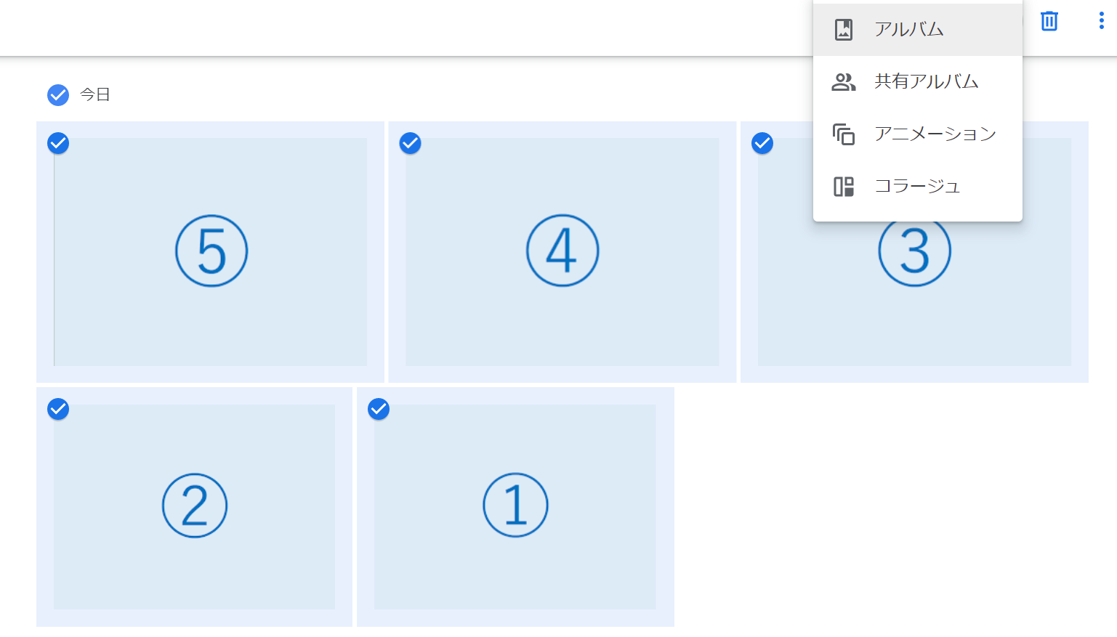Deselect the photo numbered 2
The height and width of the screenshot is (637, 1117).
tap(58, 410)
